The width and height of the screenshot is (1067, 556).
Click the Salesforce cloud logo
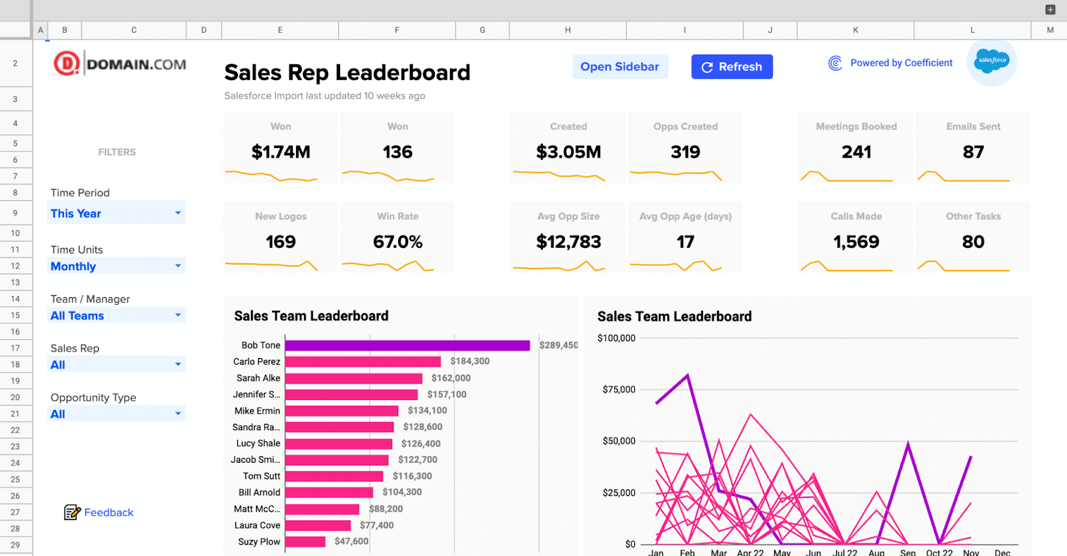pos(992,61)
